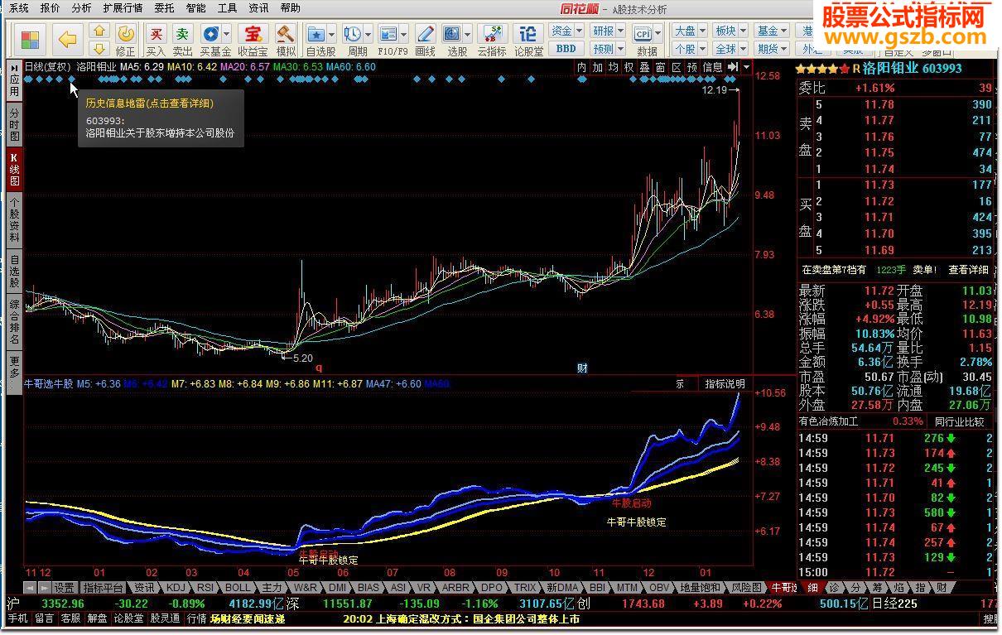The image size is (1002, 635).
Task: Toggle 均 average line option
Action: point(613,67)
